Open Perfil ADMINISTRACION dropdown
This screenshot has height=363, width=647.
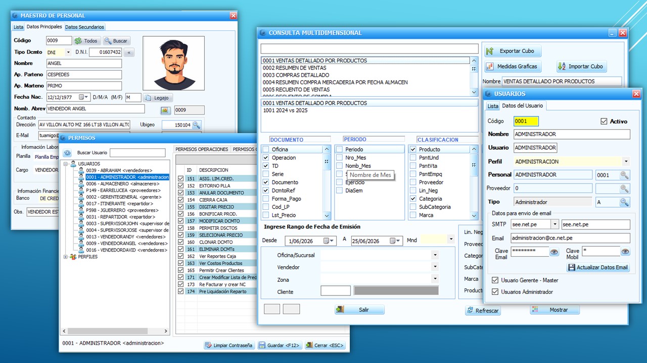point(626,162)
